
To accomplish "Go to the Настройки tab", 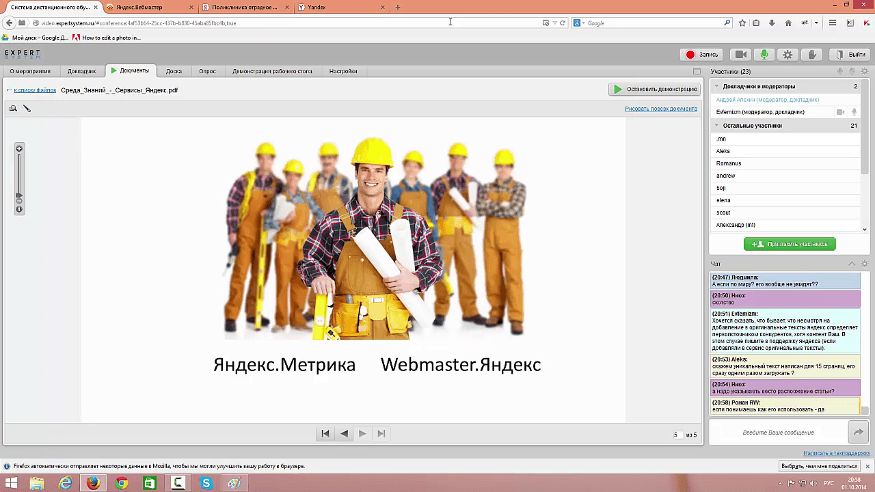I will 343,71.
